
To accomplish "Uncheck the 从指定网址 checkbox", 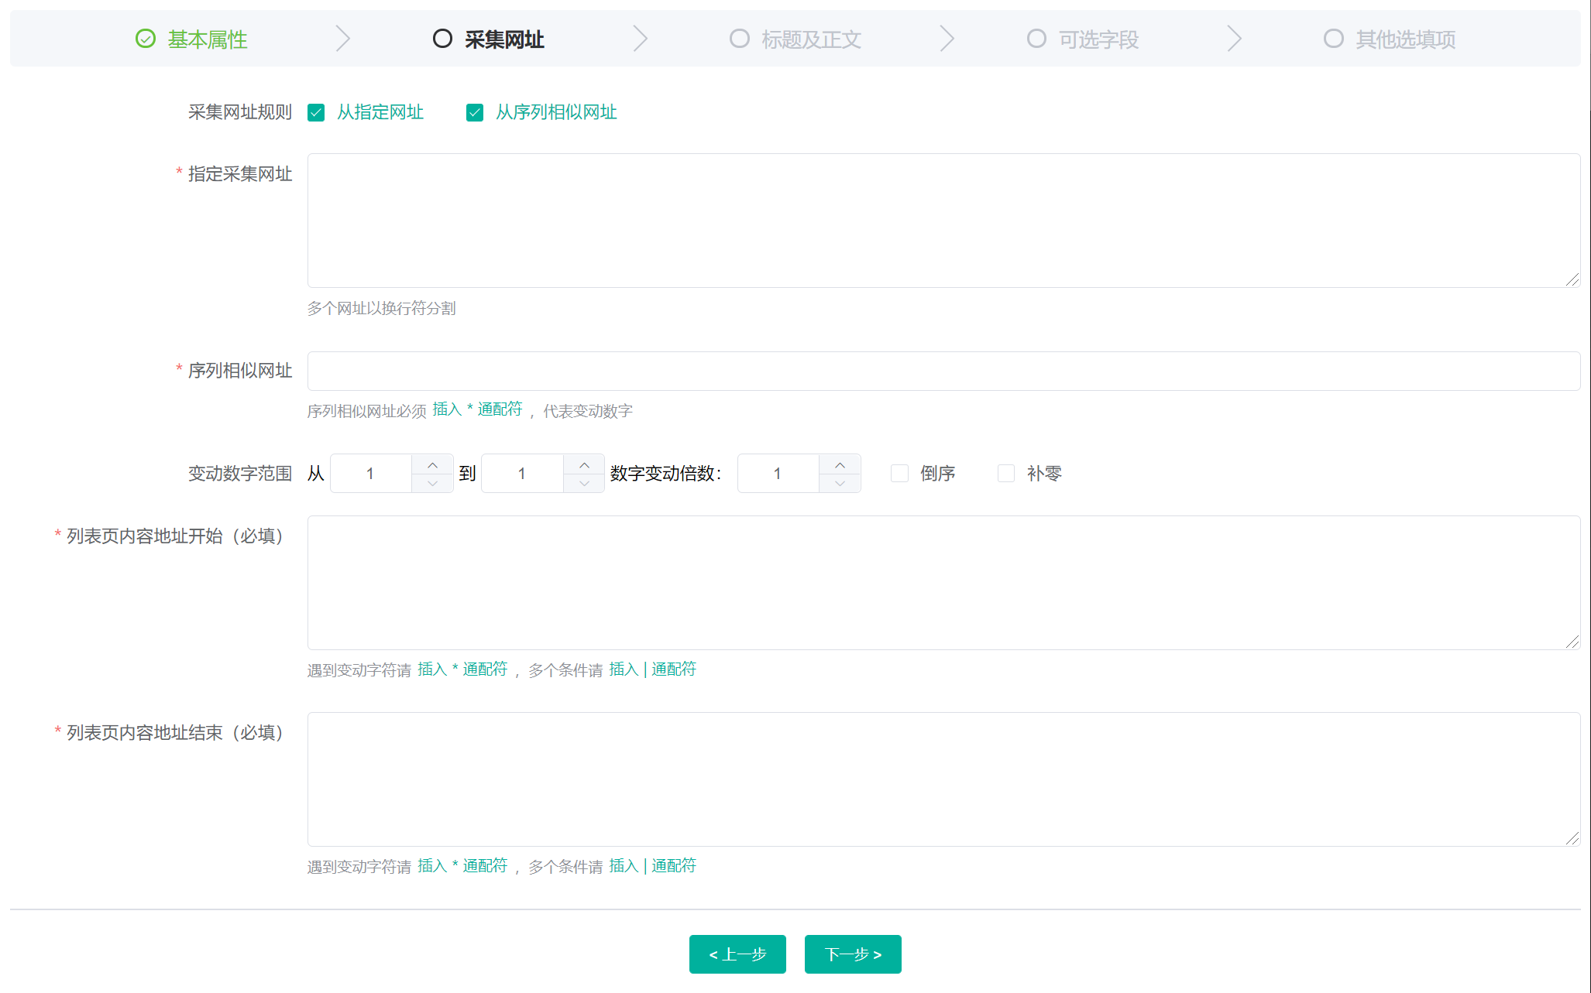I will point(316,113).
